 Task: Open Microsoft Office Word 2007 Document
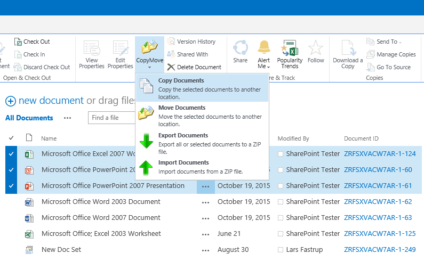(101, 217)
